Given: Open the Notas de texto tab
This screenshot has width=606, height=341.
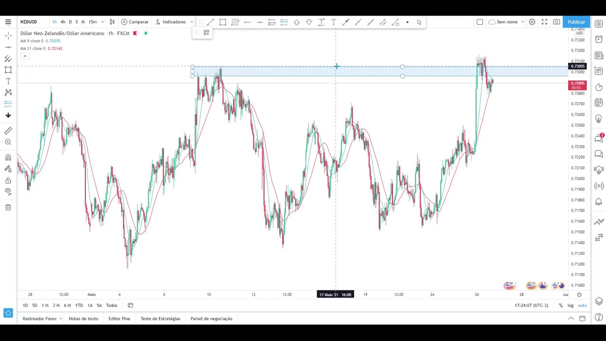Looking at the screenshot, I should 84,319.
